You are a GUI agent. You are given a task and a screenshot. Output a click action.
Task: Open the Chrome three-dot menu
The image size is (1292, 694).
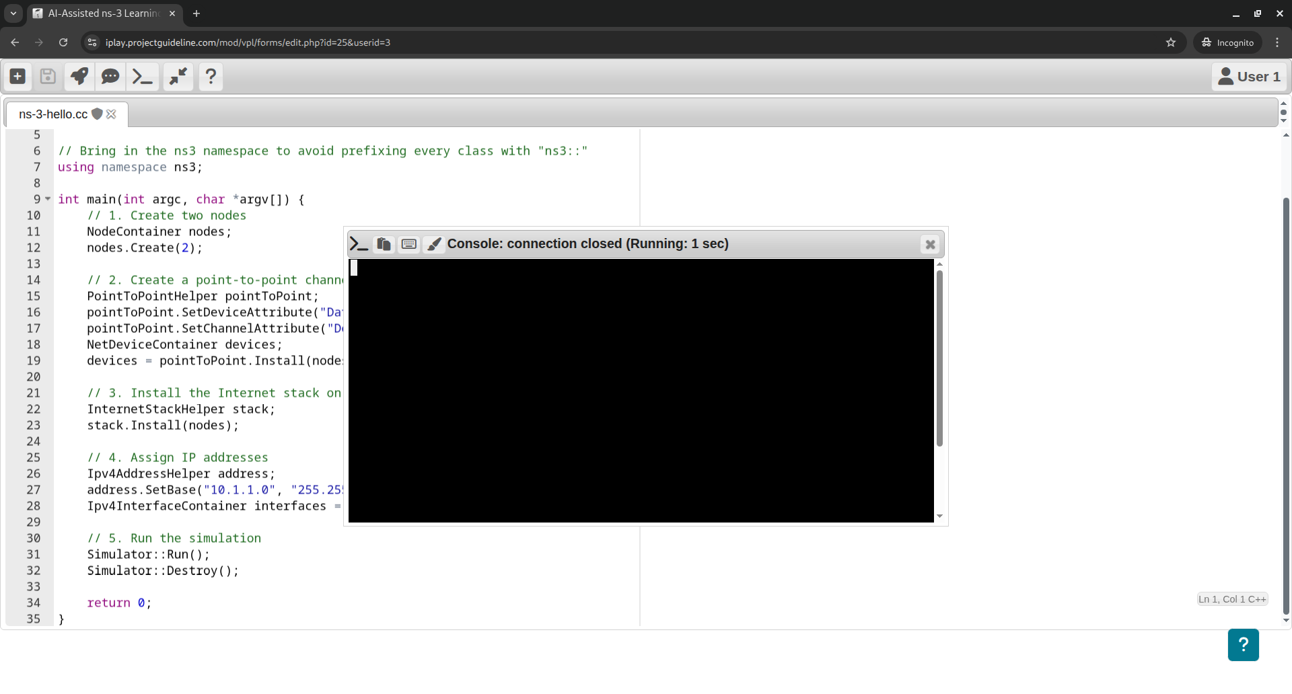pyautogui.click(x=1277, y=42)
